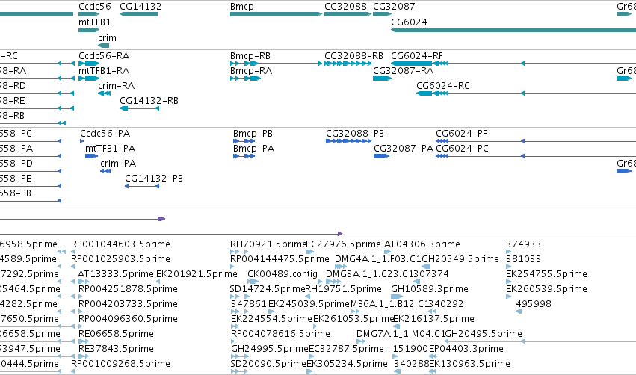
Task: Click the SD20090.5prime EST label
Action: pyautogui.click(x=268, y=365)
